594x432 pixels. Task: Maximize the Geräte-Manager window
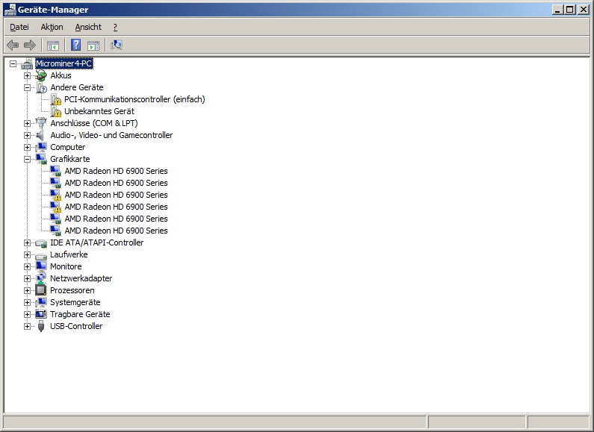click(x=570, y=10)
